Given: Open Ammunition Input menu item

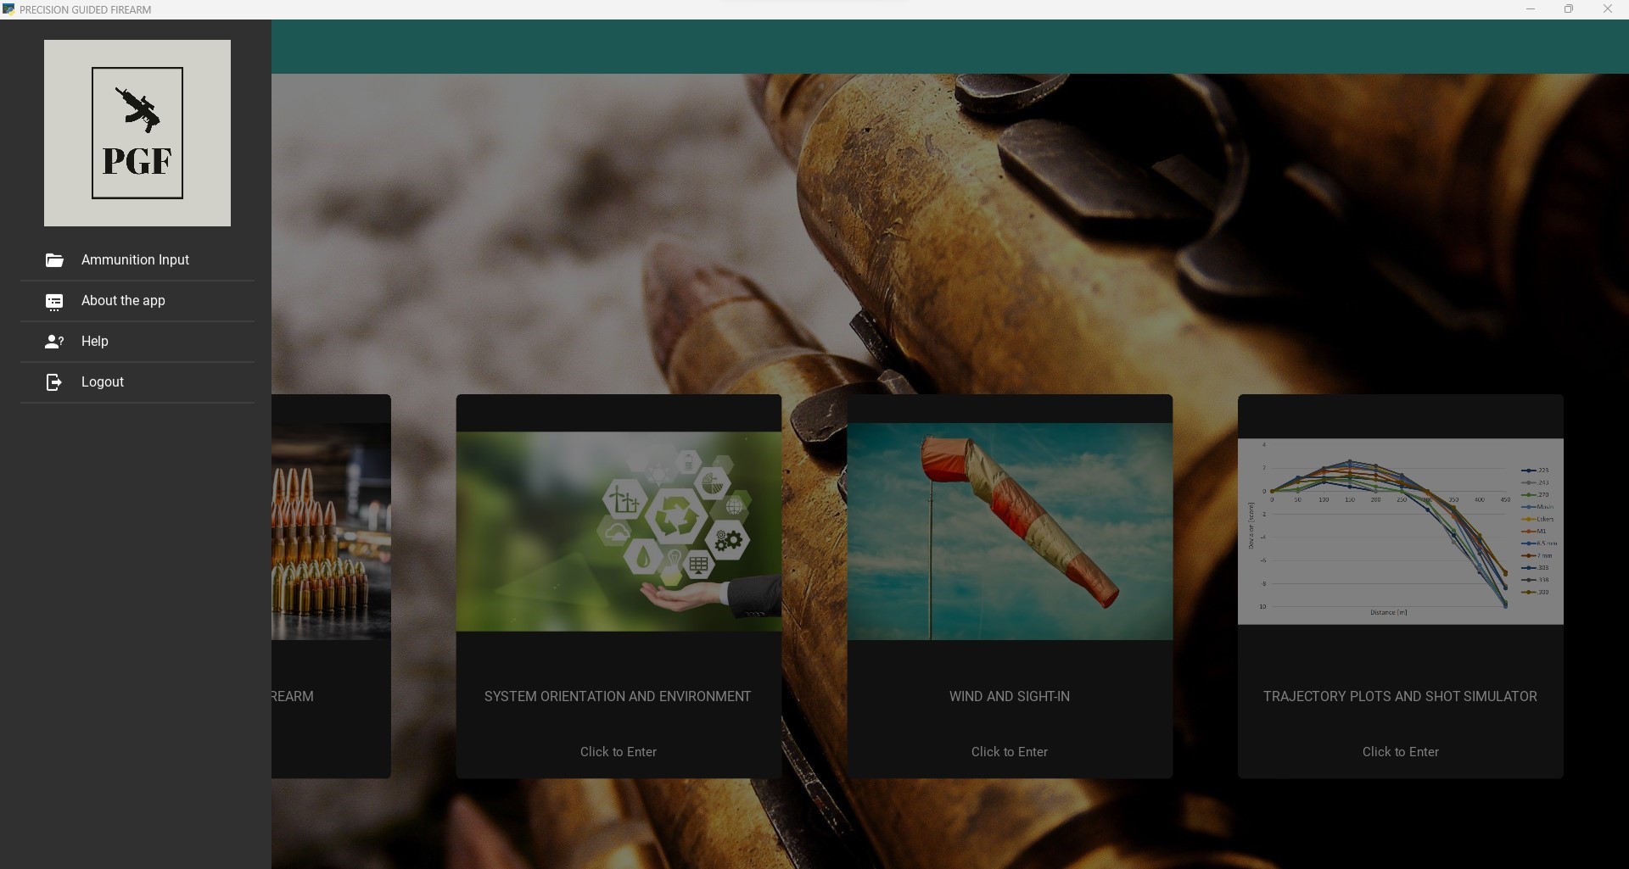Looking at the screenshot, I should tap(135, 260).
